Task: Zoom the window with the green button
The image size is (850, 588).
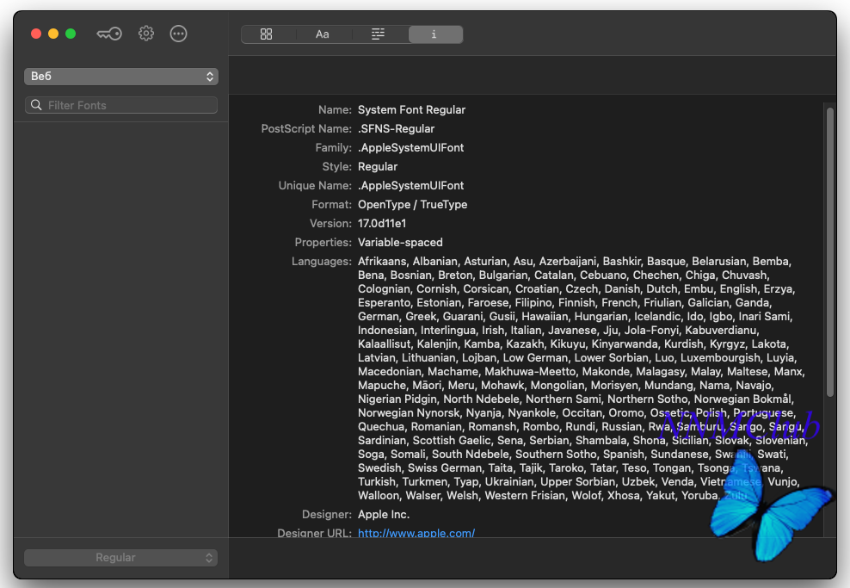Action: [71, 34]
